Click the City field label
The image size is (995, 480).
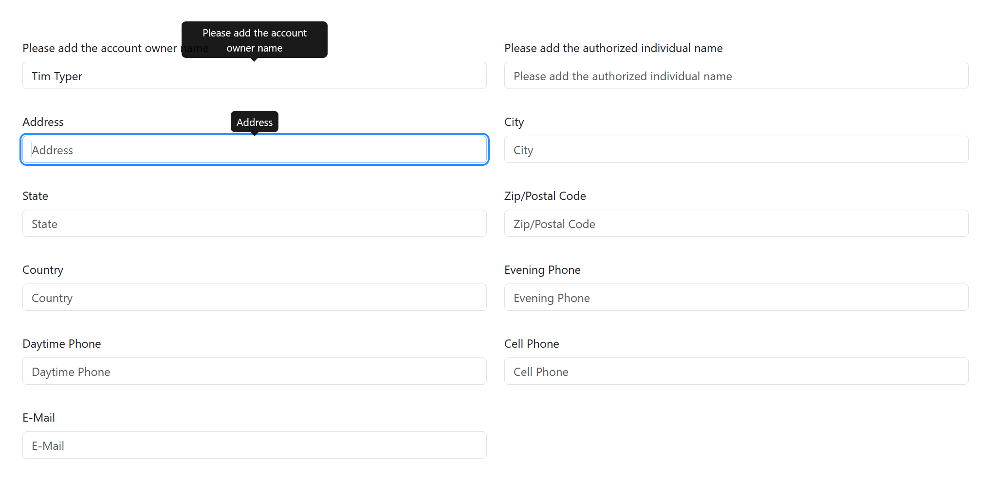tap(514, 122)
